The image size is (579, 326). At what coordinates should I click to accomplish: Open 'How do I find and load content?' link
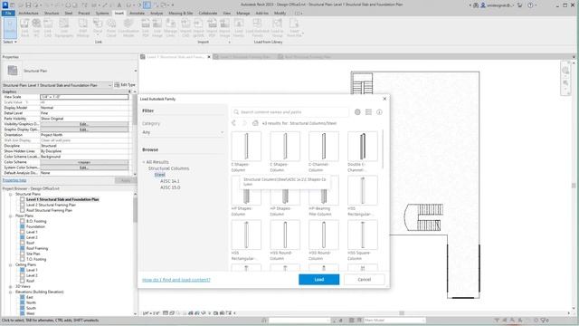point(176,280)
